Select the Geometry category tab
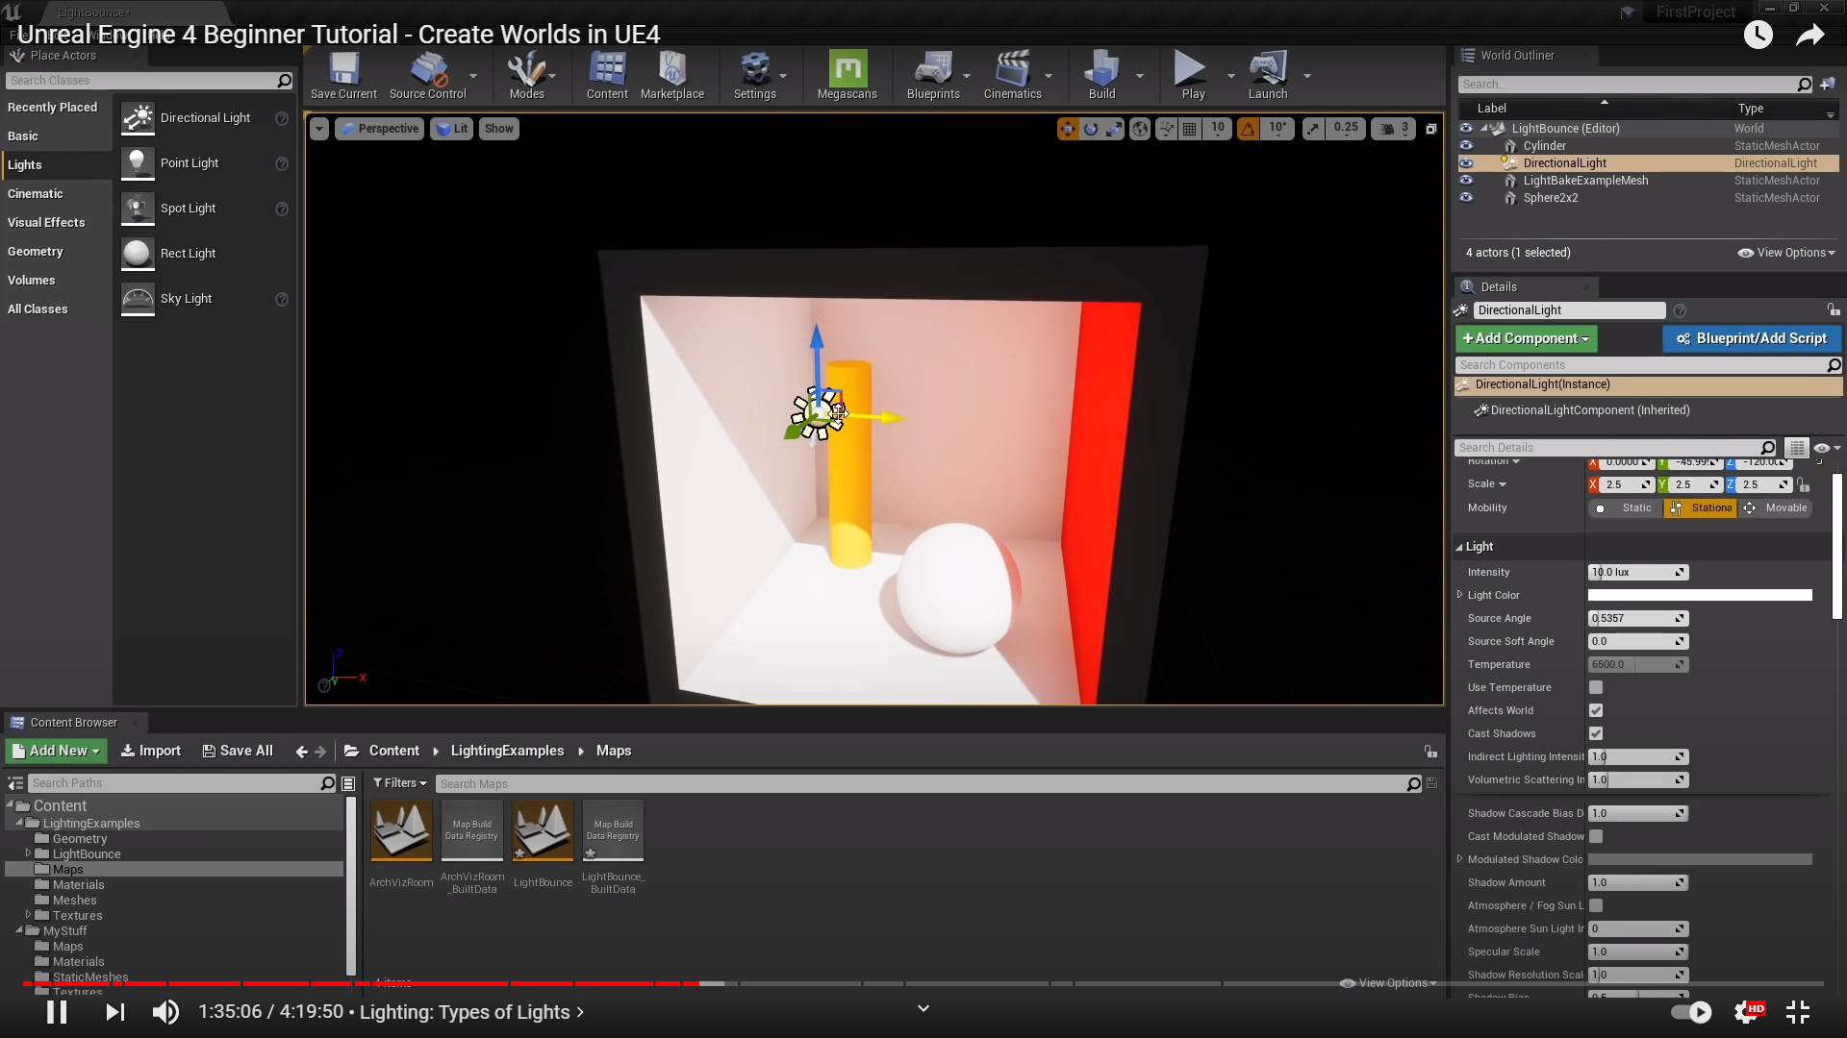Viewport: 1847px width, 1038px height. pyautogui.click(x=36, y=252)
